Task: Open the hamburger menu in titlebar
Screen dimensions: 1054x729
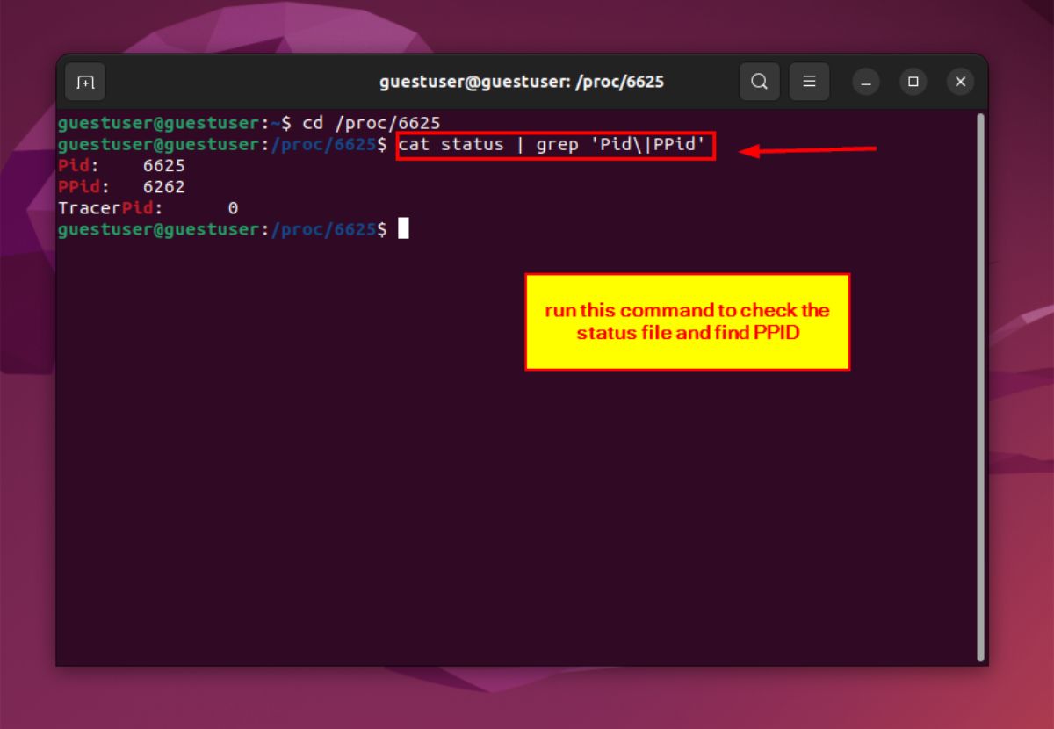Action: click(x=810, y=81)
